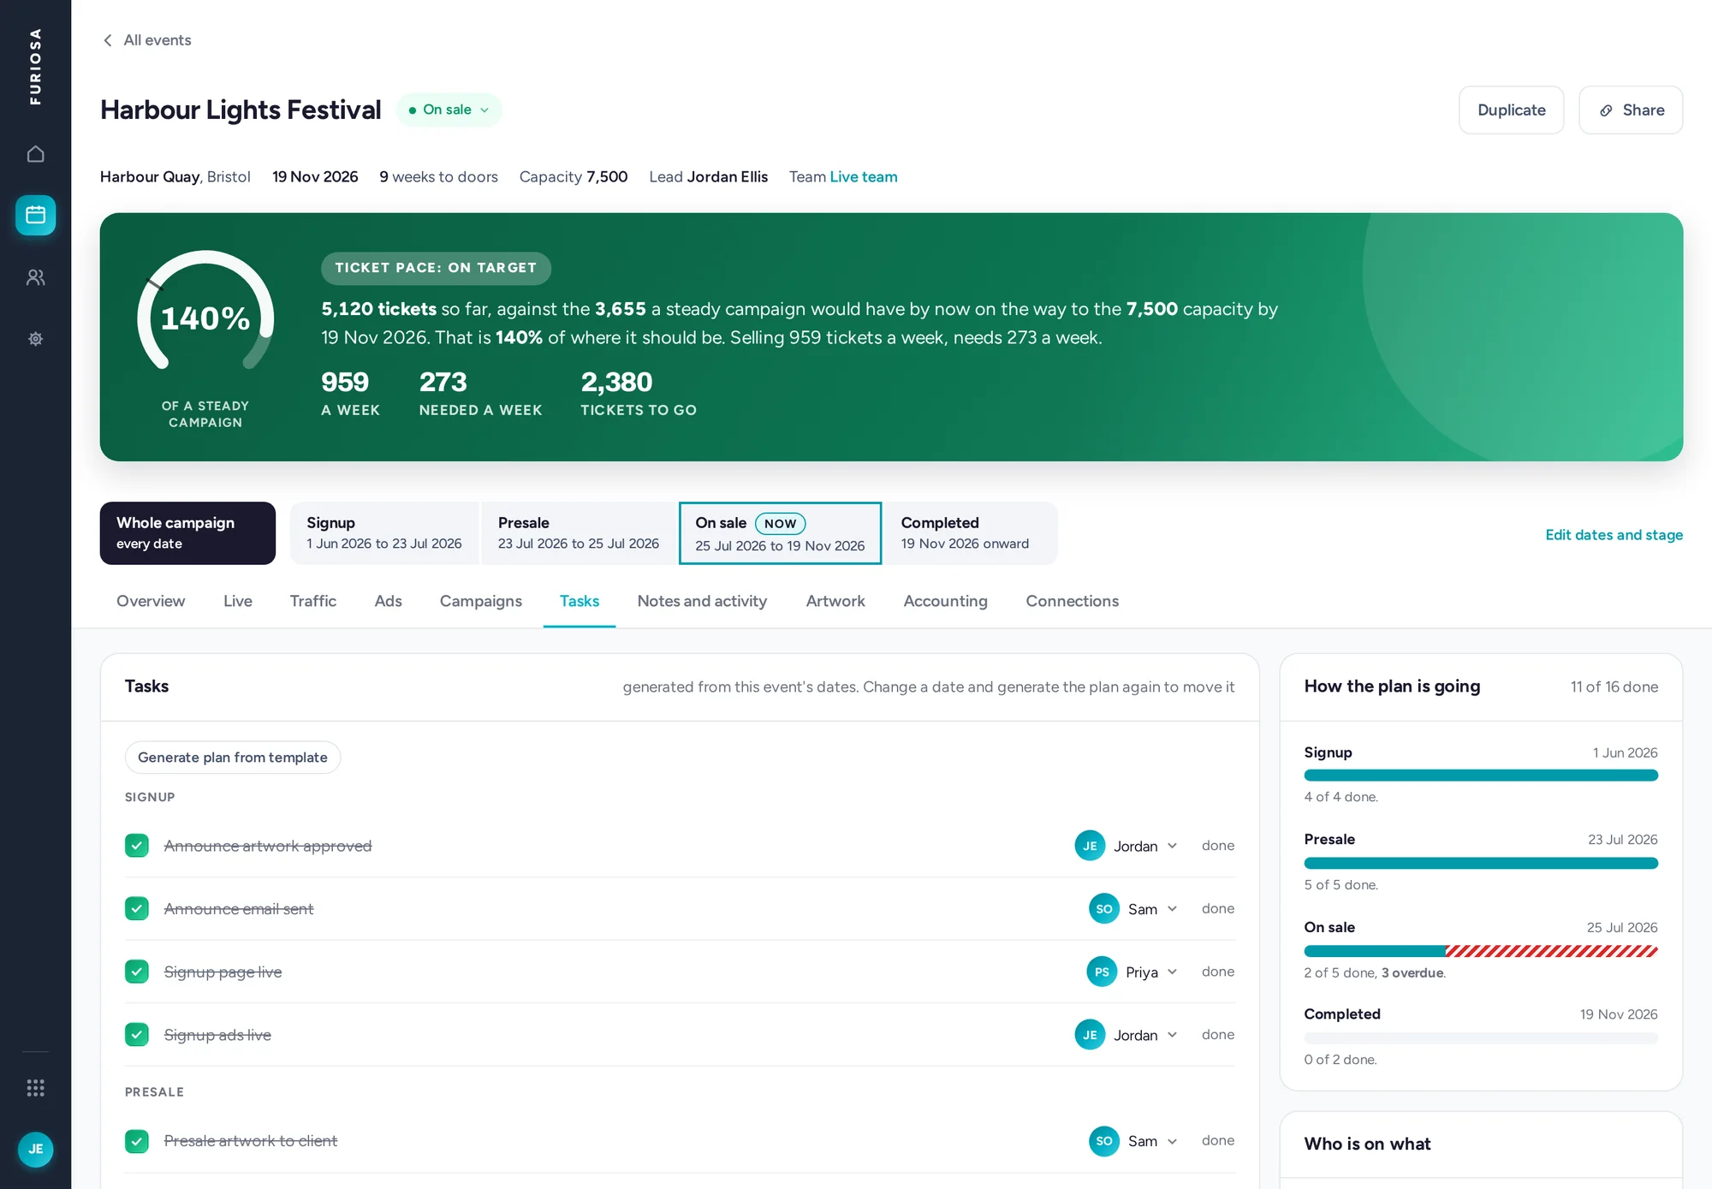Uncheck Signup page live task

pyautogui.click(x=137, y=972)
